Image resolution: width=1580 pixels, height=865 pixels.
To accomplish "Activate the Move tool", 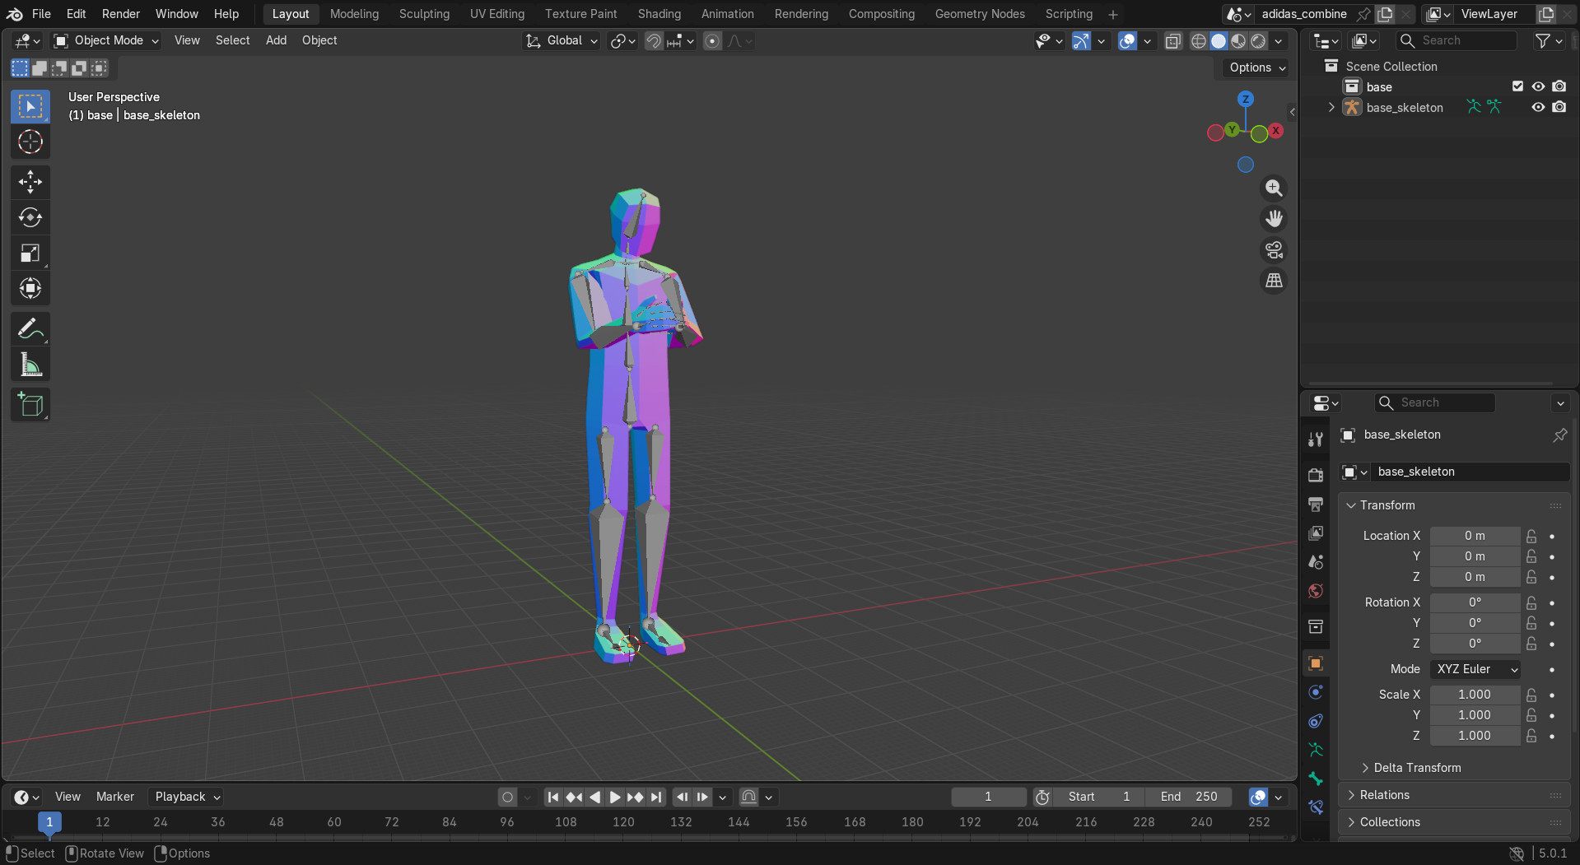I will 30,182.
